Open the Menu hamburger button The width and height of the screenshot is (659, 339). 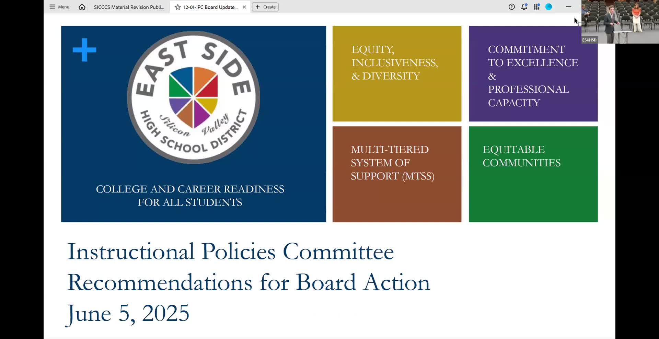coord(59,7)
